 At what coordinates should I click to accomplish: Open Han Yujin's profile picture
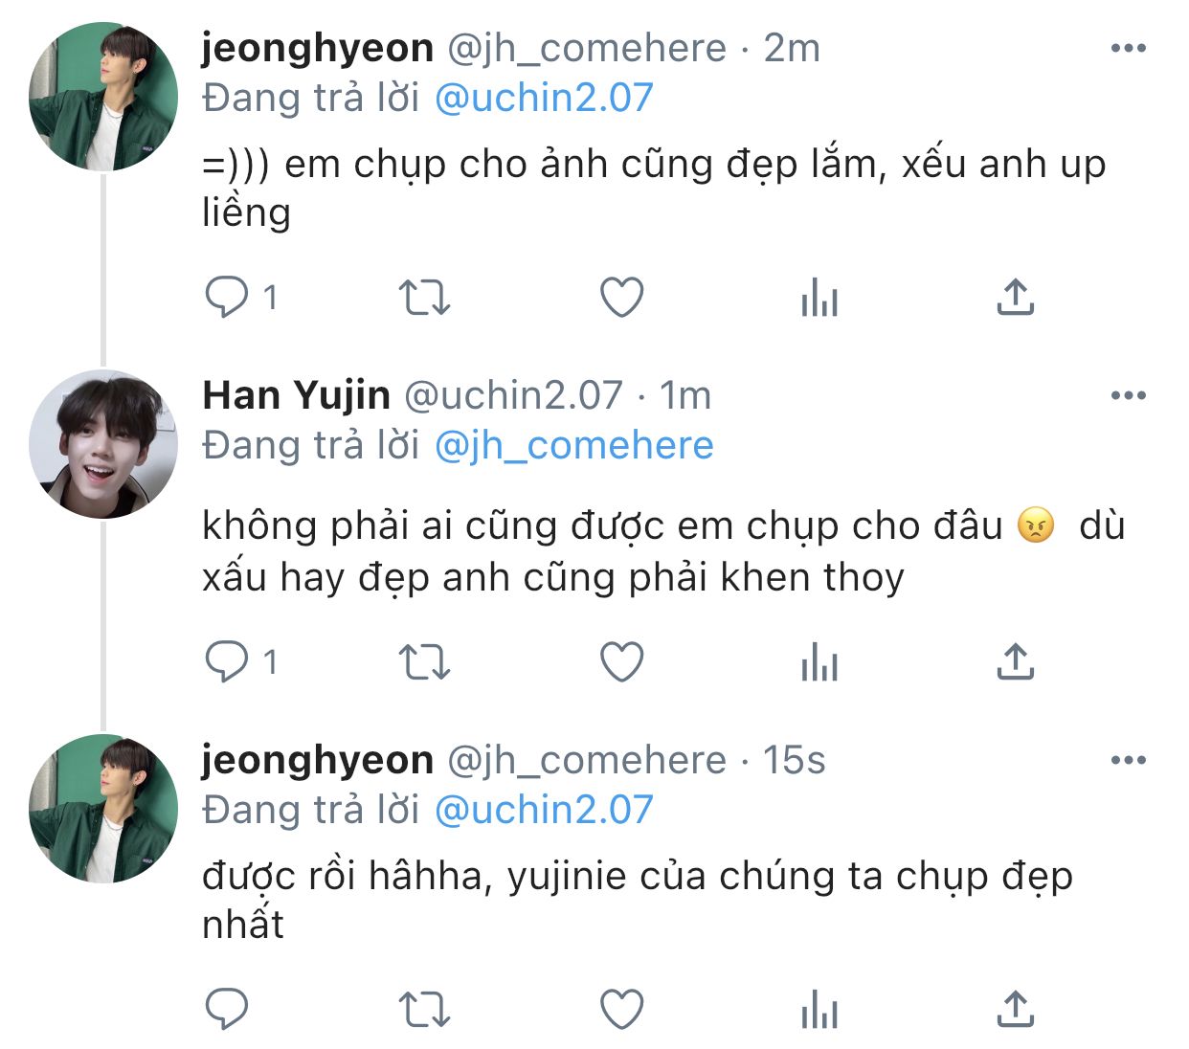pyautogui.click(x=103, y=445)
